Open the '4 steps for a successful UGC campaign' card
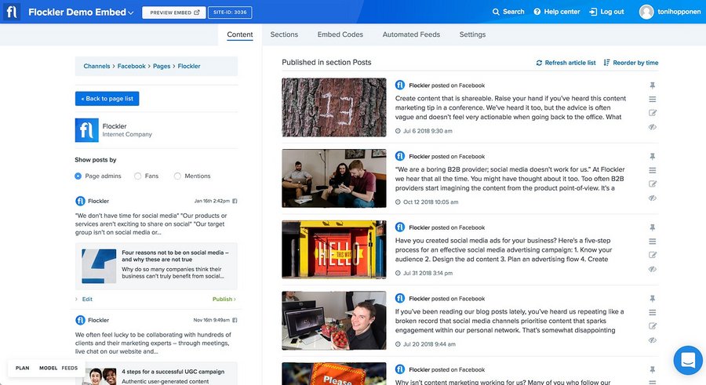Screen dimensions: 706x385 click(156, 374)
